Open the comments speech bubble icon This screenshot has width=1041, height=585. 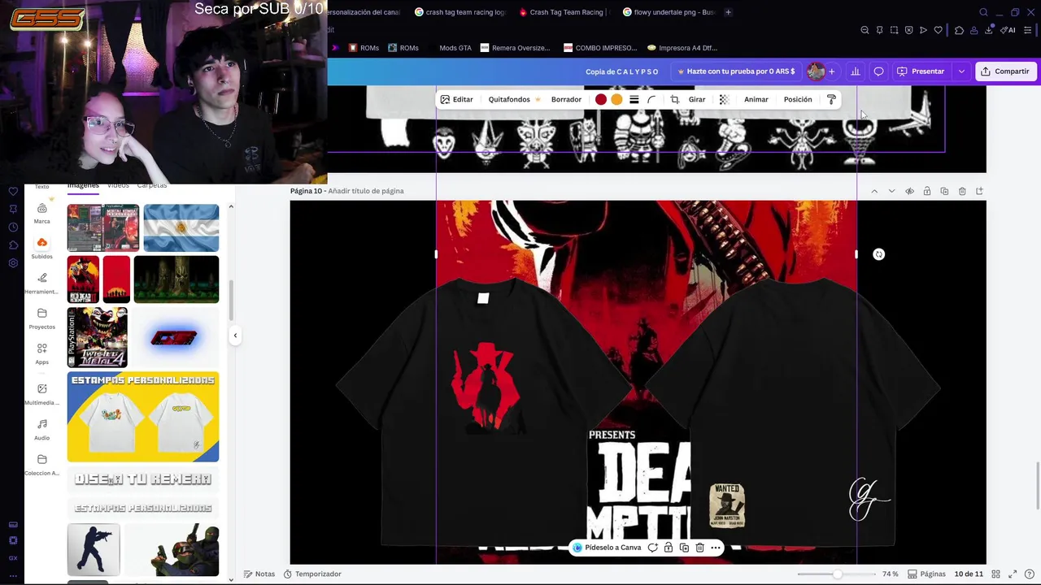tap(878, 71)
